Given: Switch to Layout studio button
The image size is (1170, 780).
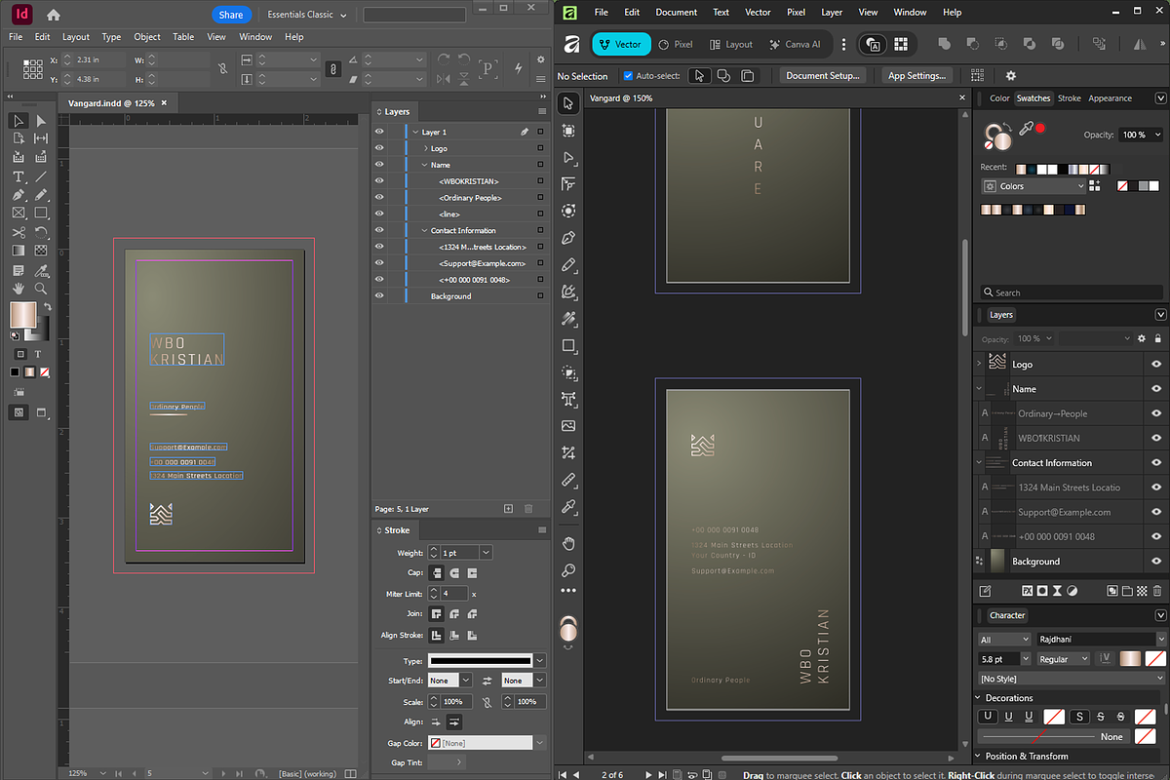Looking at the screenshot, I should pos(731,44).
